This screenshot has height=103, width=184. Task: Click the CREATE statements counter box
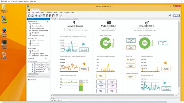pos(112,82)
